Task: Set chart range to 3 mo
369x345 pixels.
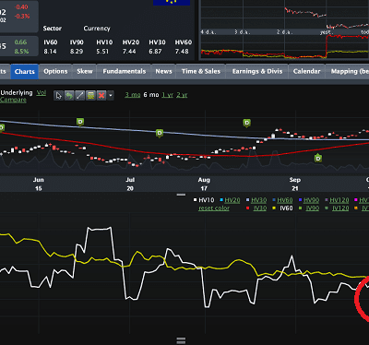Action: click(133, 95)
